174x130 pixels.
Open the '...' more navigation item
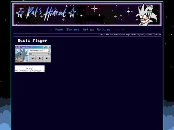pos(117,30)
